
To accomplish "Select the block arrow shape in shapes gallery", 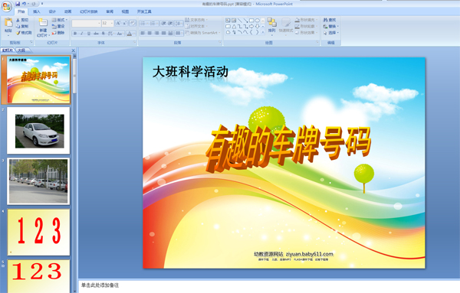I will point(251,26).
